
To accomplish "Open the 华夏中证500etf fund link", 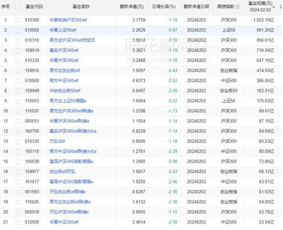I will point(64,222).
